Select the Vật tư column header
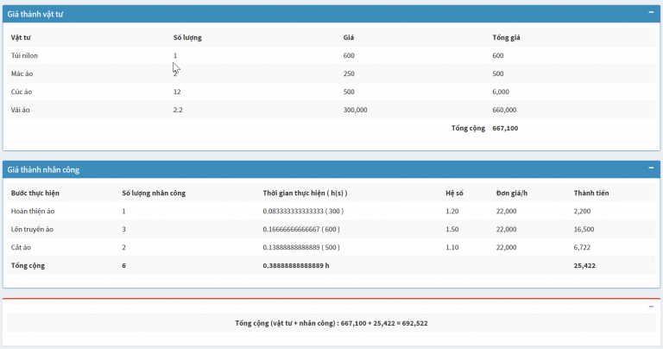 pos(21,37)
